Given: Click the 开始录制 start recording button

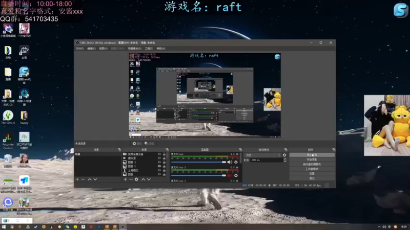Looking at the screenshot, I should pyautogui.click(x=312, y=159).
